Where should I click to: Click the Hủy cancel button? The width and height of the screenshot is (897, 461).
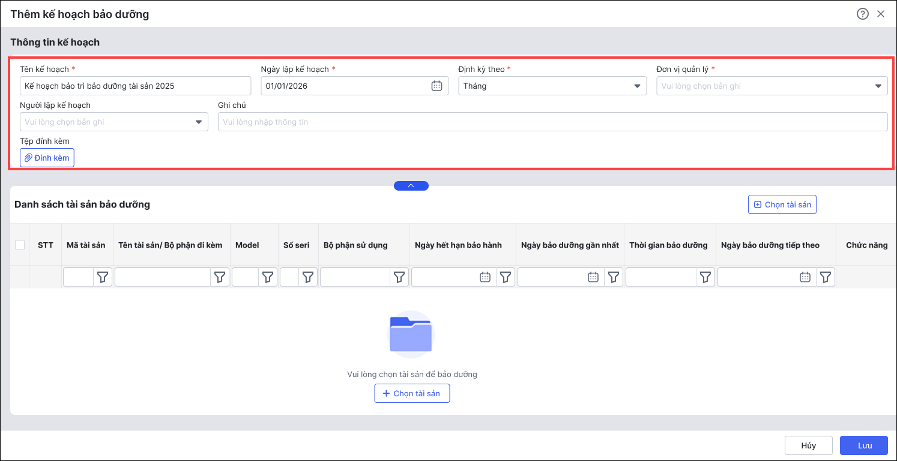(808, 445)
